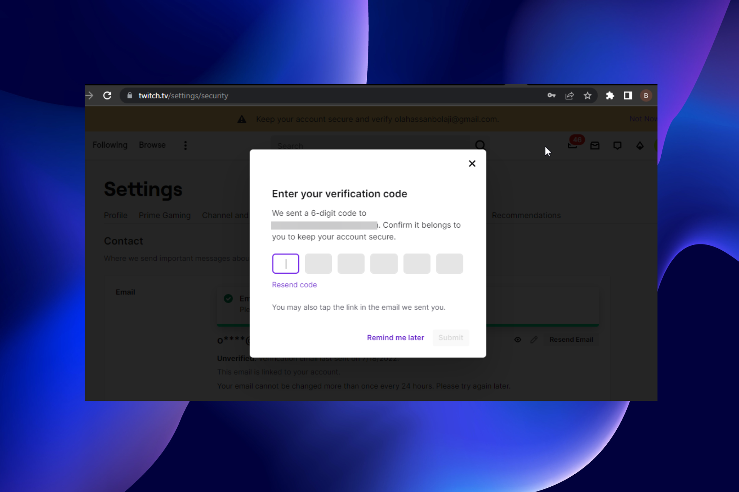Click the first verification code box
This screenshot has width=739, height=492.
(285, 263)
